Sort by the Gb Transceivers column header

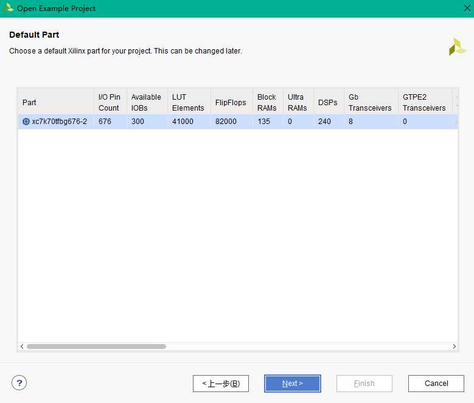click(371, 102)
